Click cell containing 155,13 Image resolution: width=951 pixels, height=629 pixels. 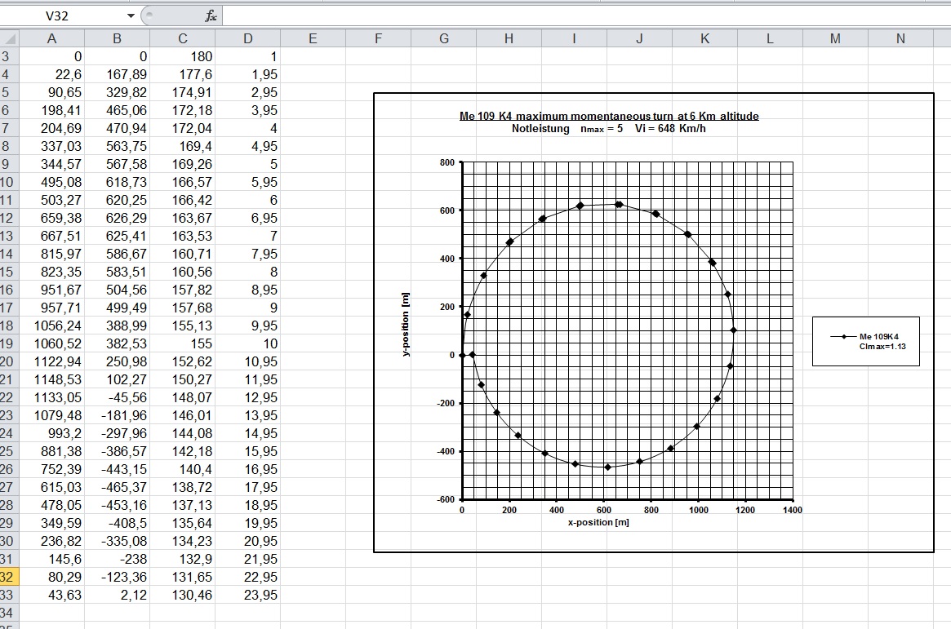pos(183,326)
